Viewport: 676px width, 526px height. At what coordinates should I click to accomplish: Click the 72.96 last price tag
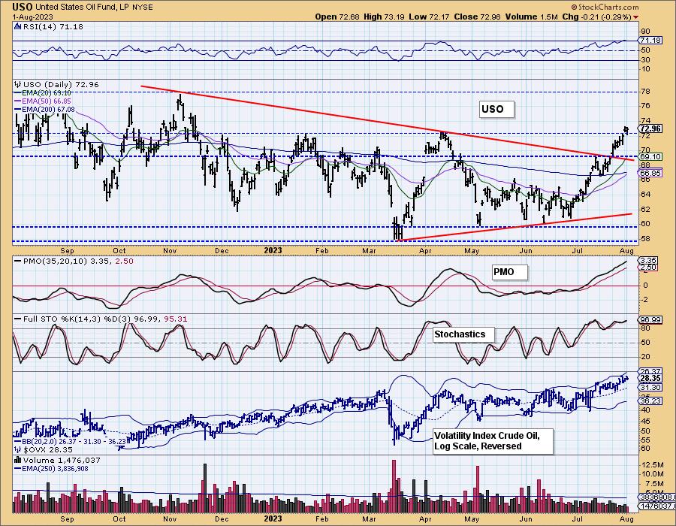650,128
